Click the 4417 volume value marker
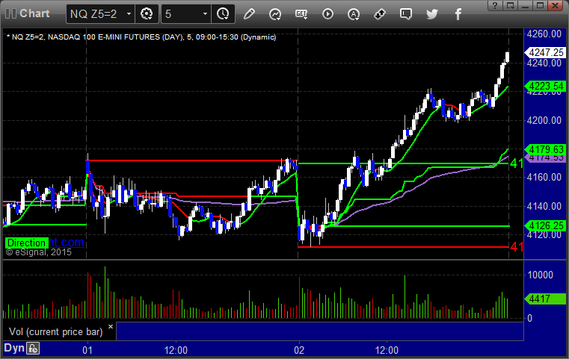The width and height of the screenshot is (569, 359). coord(545,299)
